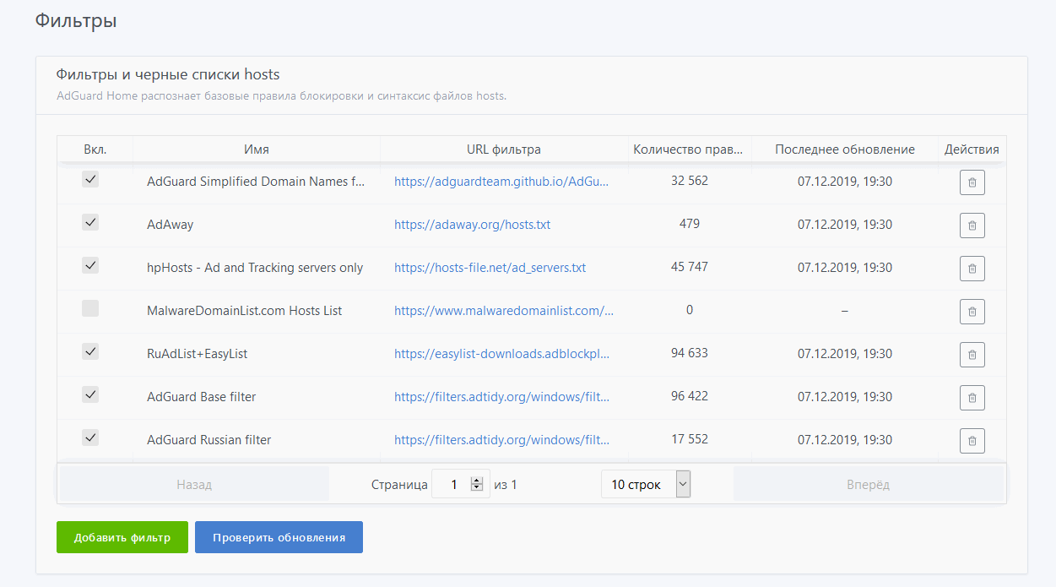The image size is (1056, 587).
Task: Delete the AdGuard Russian filter
Action: tap(972, 440)
